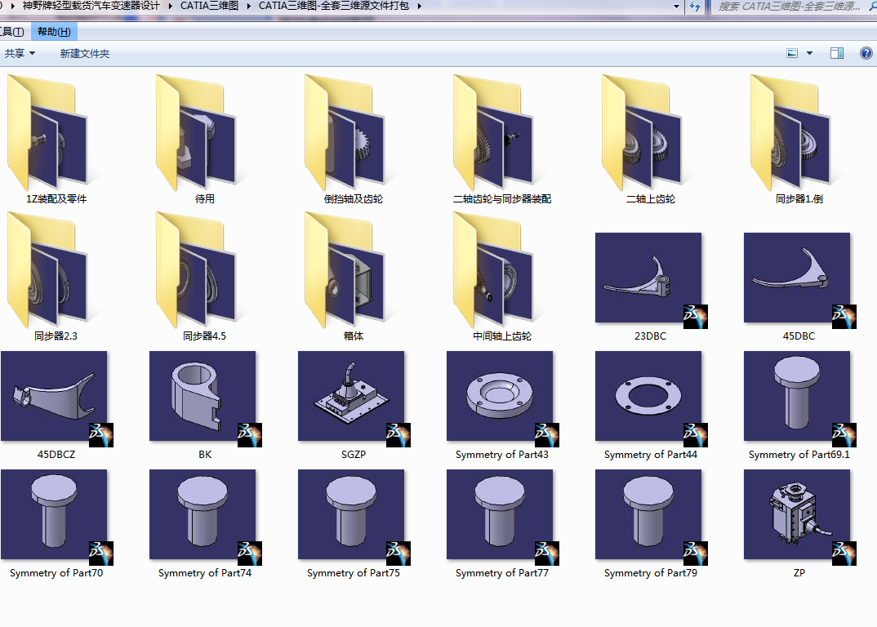Click CATIA三维图-全套三维源文件打包 breadcrumb
Image resolution: width=877 pixels, height=627 pixels.
333,7
